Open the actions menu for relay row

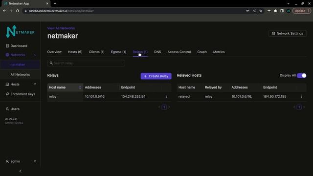(x=166, y=96)
